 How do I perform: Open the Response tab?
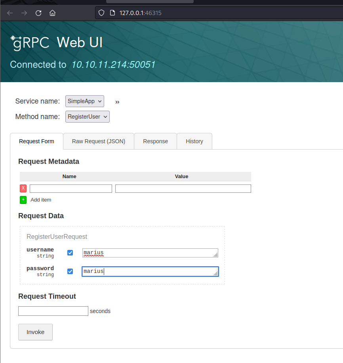(x=156, y=141)
